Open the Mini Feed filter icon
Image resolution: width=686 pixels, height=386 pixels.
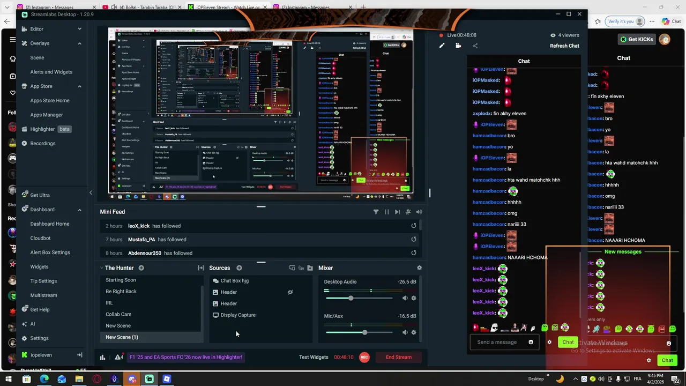tap(376, 212)
